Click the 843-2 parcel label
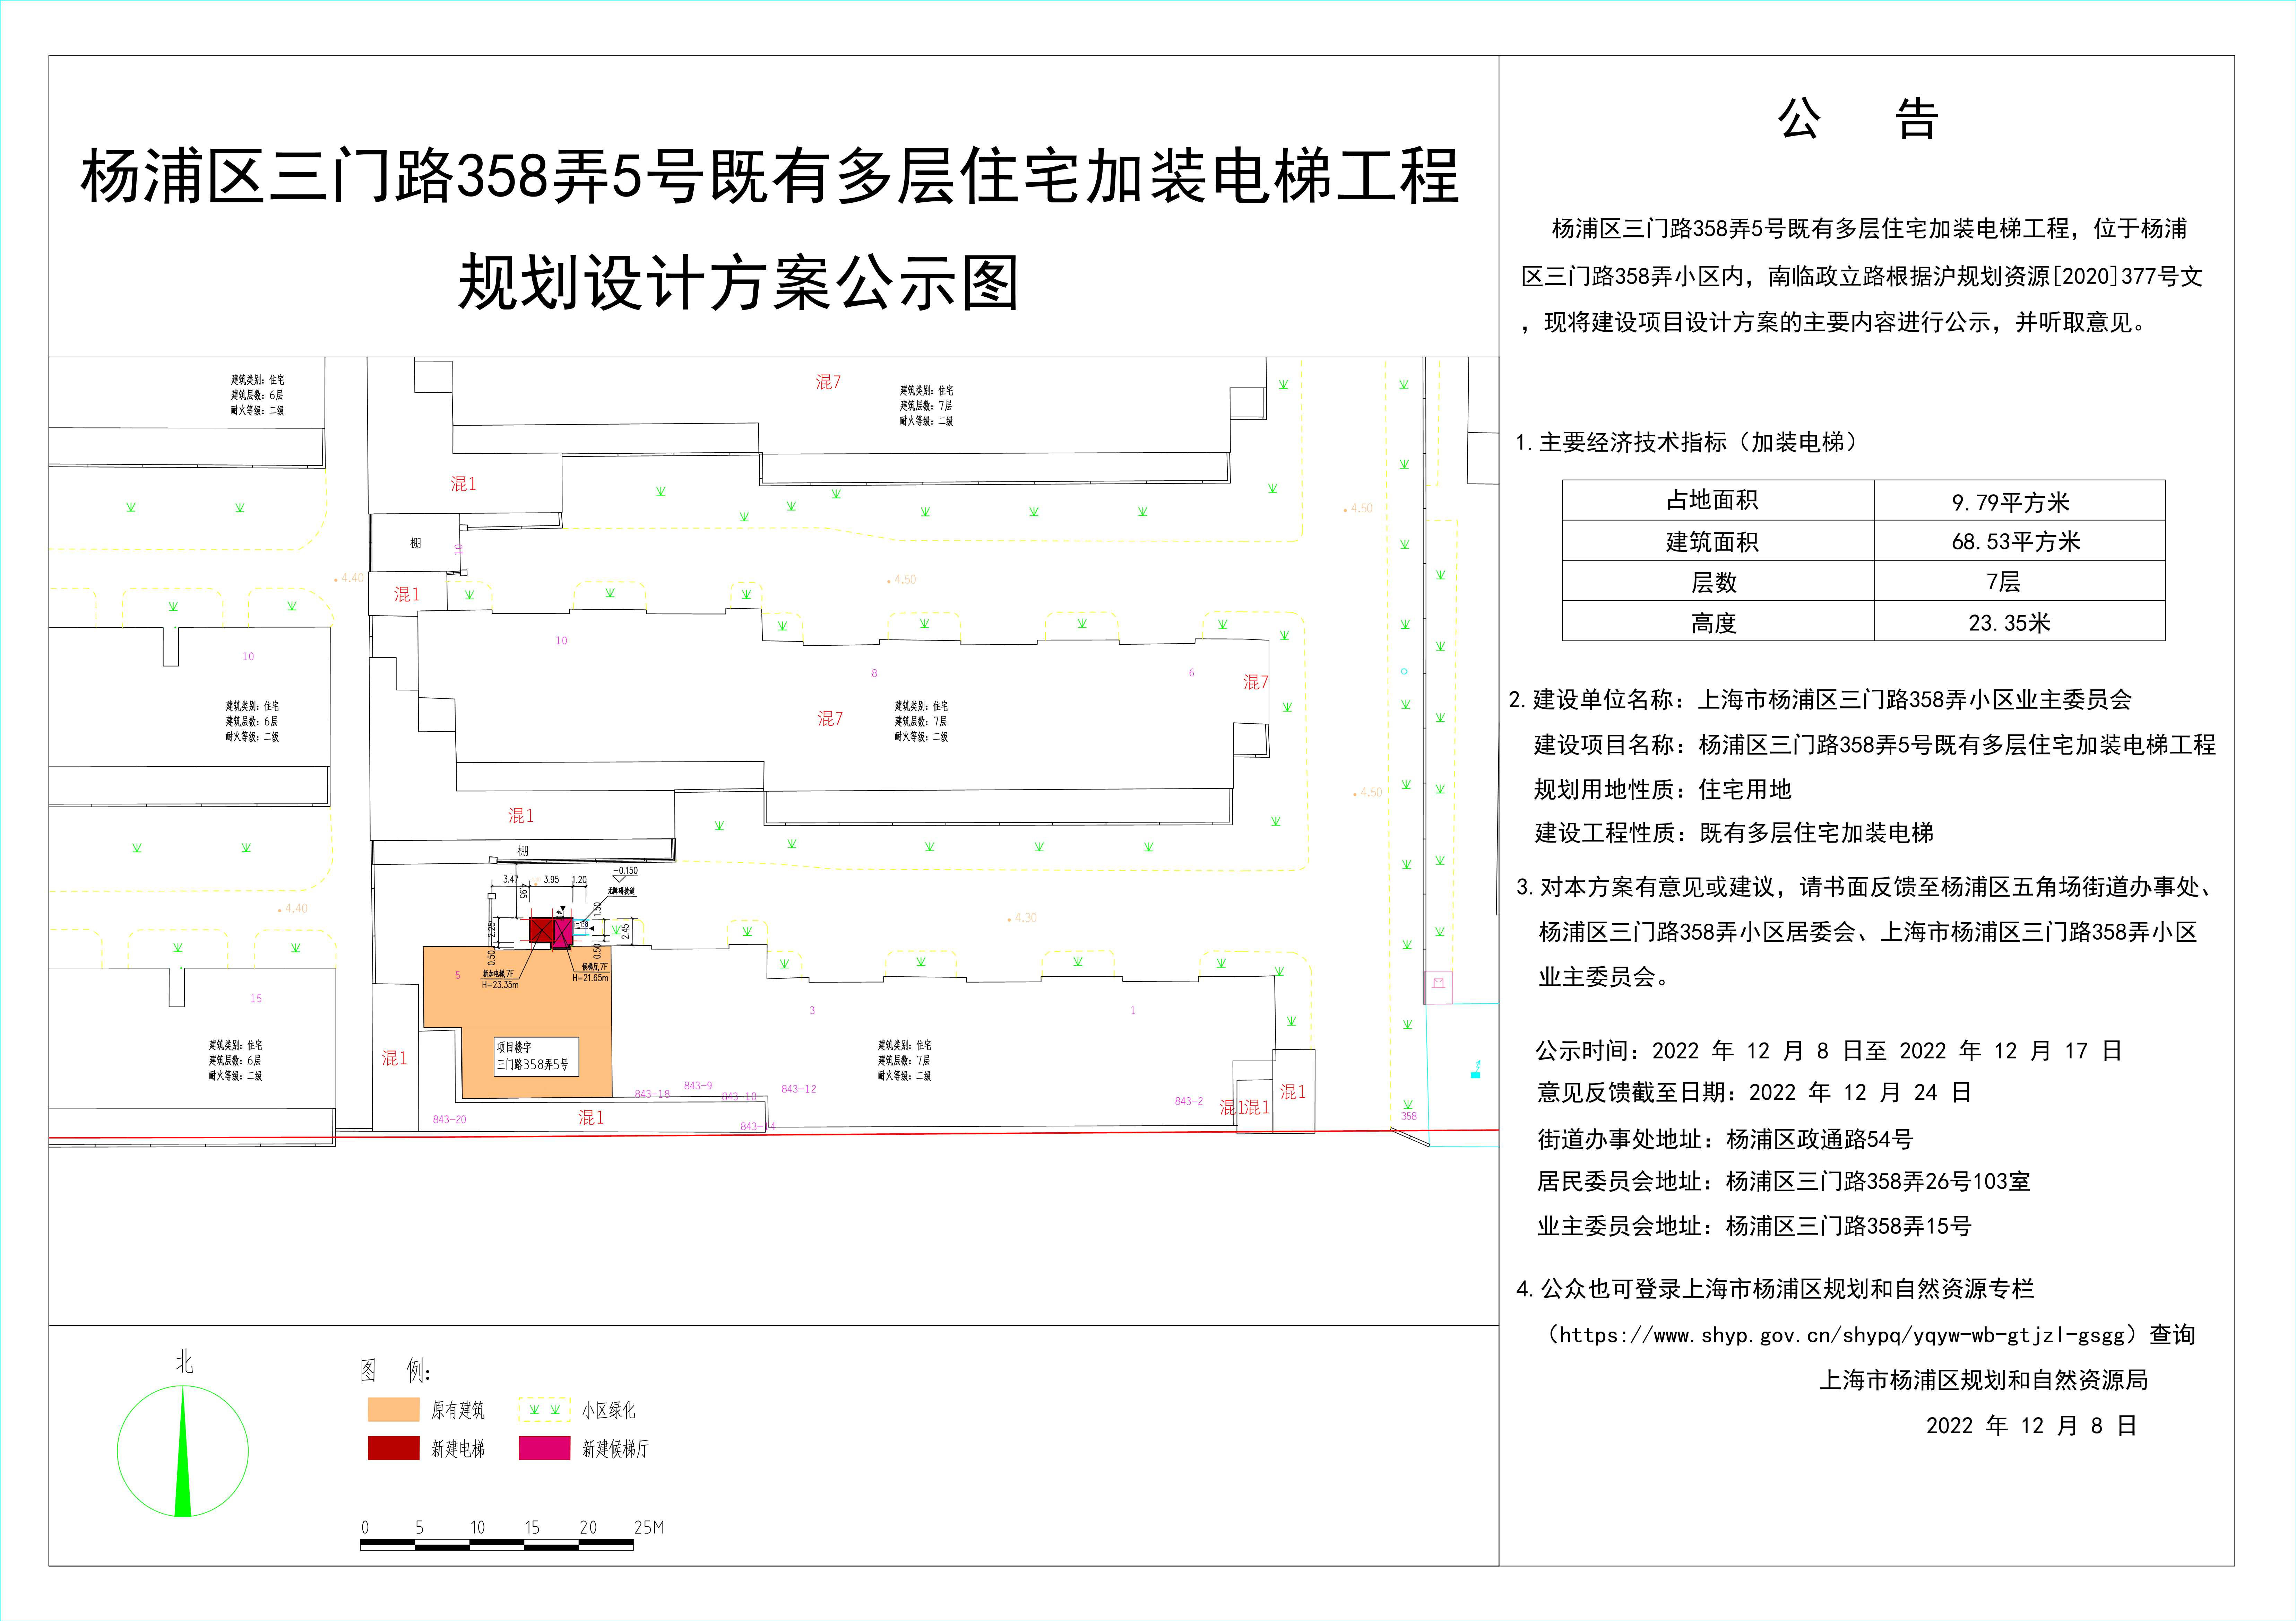 (1189, 1101)
